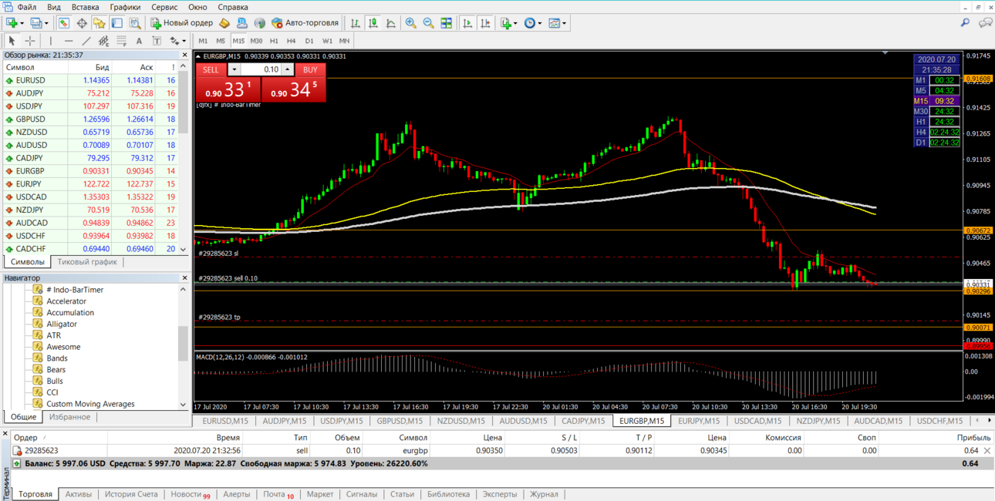995x501 pixels.
Task: Toggle Авто-торговля auto-trading
Action: click(305, 23)
